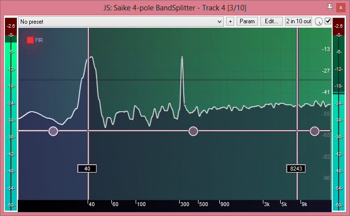The image size is (350, 216).
Task: Click the -55 dB scale label
Action: (326, 114)
